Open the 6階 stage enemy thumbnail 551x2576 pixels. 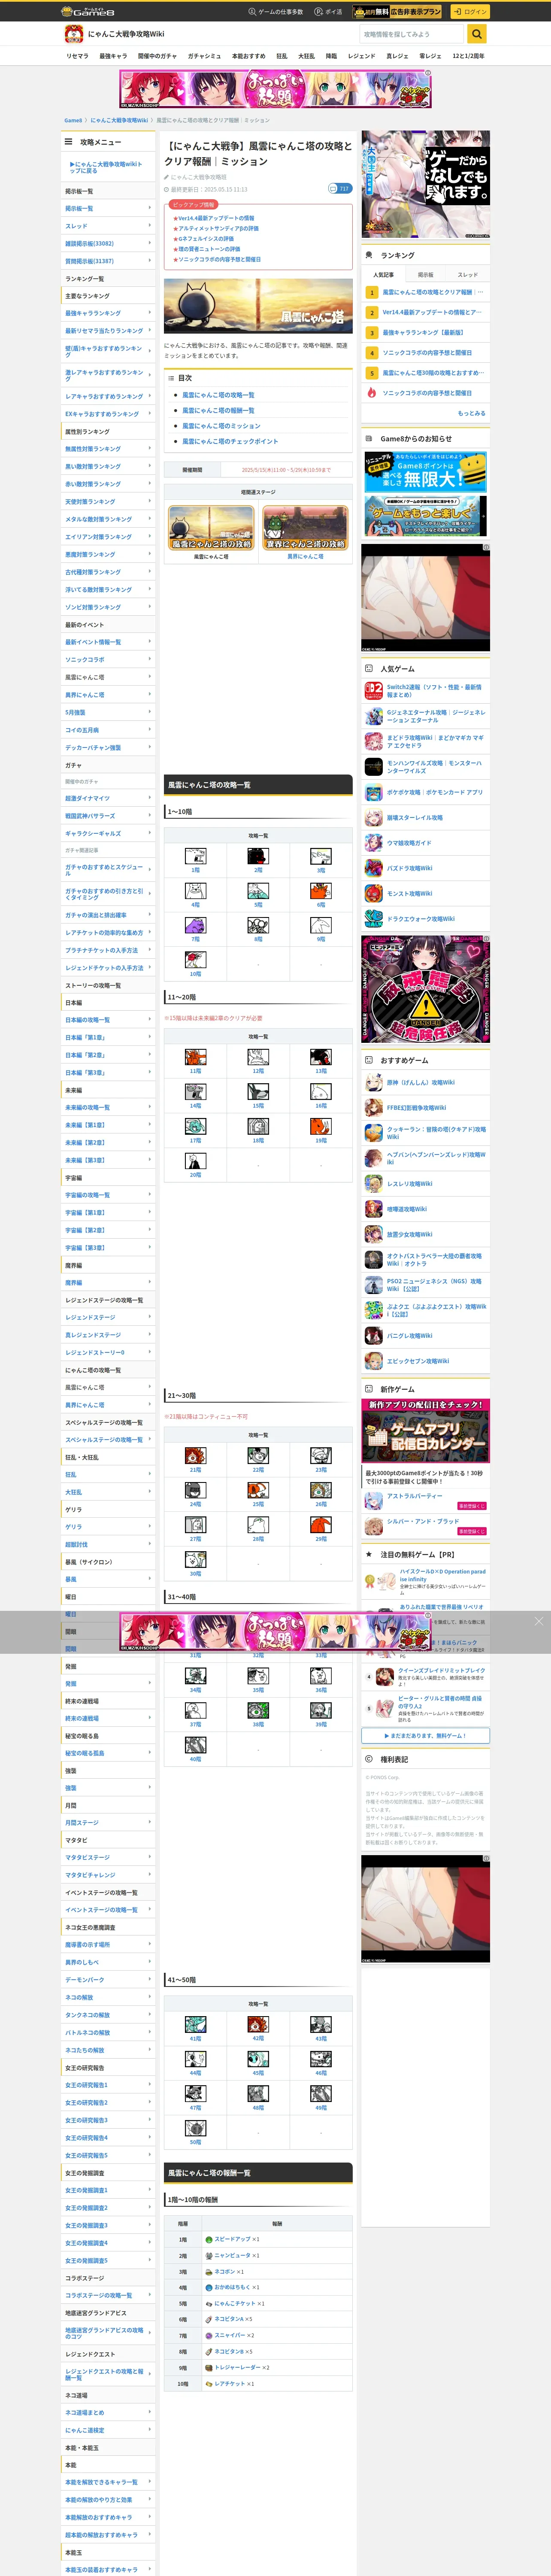(320, 891)
